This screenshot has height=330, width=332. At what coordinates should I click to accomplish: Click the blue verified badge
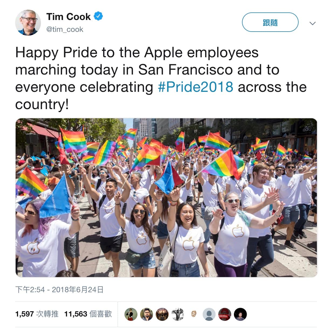pyautogui.click(x=98, y=16)
